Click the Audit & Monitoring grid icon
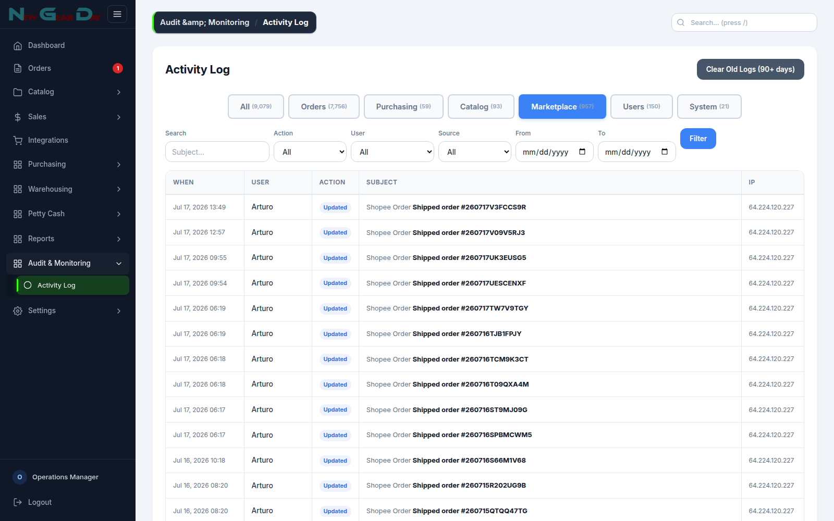834x521 pixels. point(18,264)
